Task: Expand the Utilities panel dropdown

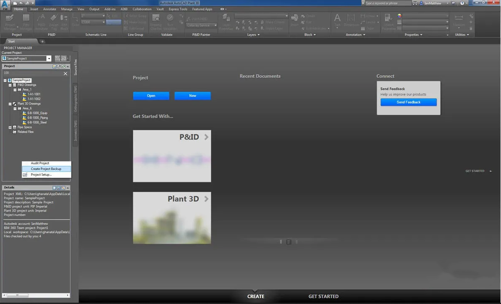Action: click(462, 34)
